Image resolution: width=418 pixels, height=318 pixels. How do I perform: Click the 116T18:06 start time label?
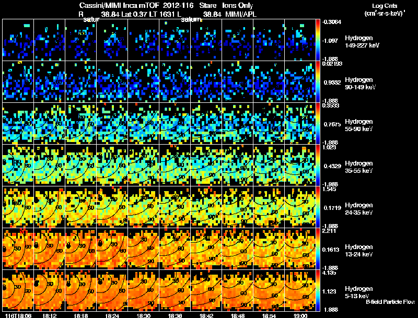(x=17, y=315)
